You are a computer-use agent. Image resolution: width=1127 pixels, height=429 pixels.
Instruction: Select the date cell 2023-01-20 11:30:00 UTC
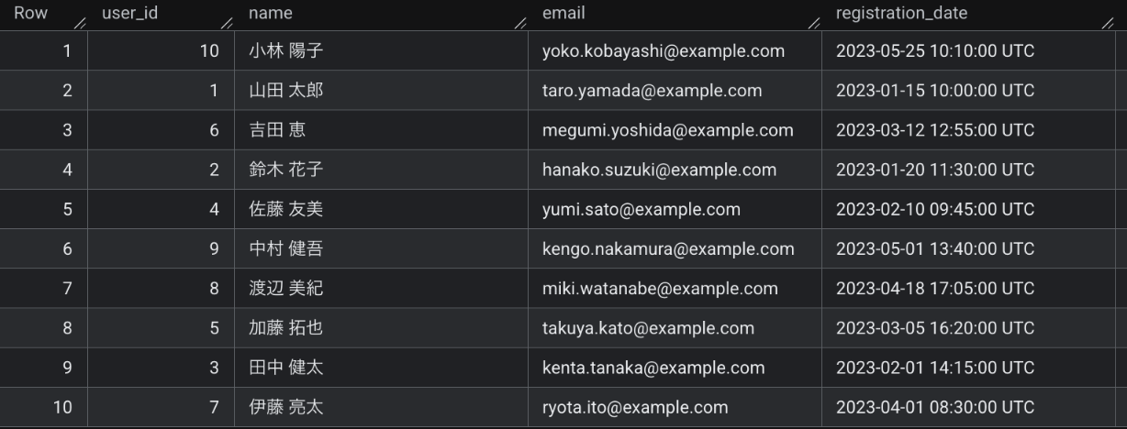click(x=934, y=170)
